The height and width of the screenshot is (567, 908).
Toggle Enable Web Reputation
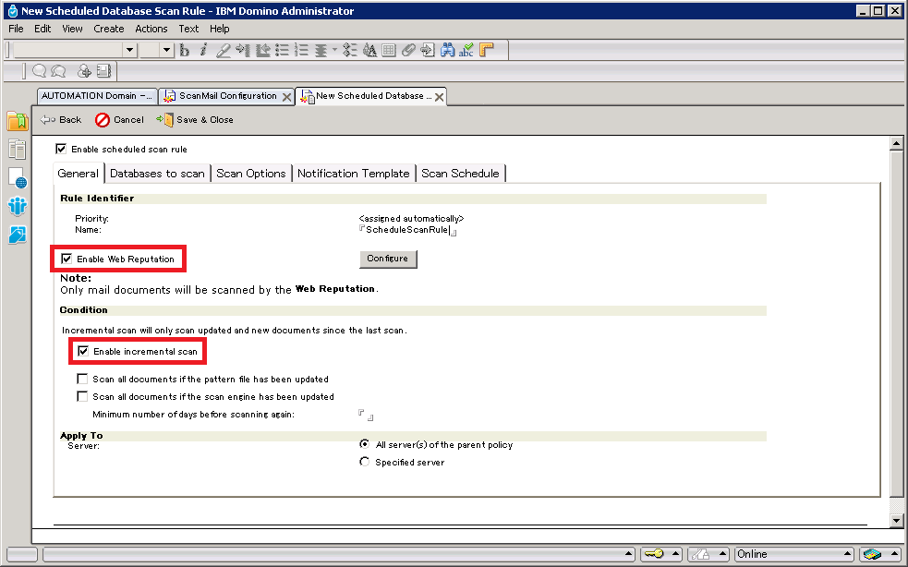67,259
